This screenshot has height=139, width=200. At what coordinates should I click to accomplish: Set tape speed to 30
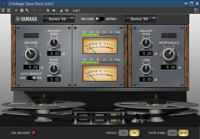[x=134, y=133]
